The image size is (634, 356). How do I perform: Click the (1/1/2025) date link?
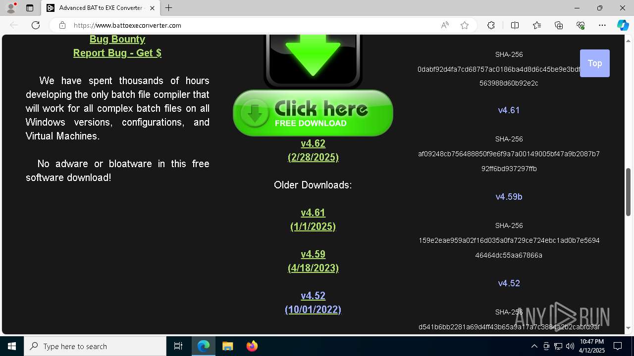click(313, 226)
